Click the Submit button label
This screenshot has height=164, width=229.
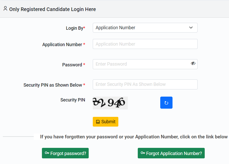pos(108,122)
